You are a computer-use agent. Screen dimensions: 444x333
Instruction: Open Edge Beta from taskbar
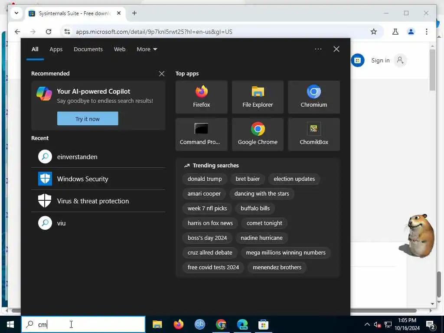coord(242,324)
